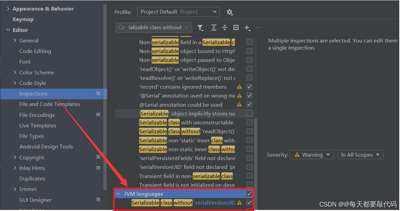
Task: Open the Profile dropdown Project Default
Action: pyautogui.click(x=179, y=12)
